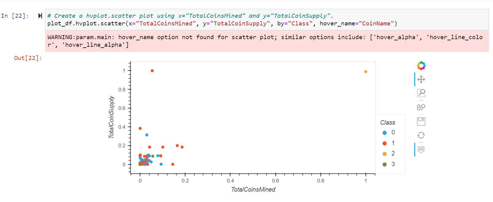
Task: Mute Class 1 points via the legend
Action: (390, 143)
